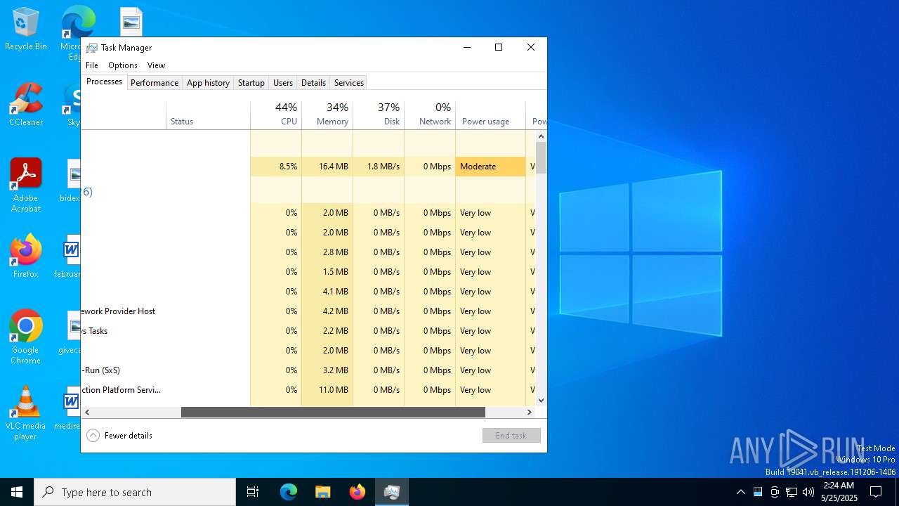Launch Adobe Acrobat desktop icon
The image size is (899, 506).
[26, 186]
